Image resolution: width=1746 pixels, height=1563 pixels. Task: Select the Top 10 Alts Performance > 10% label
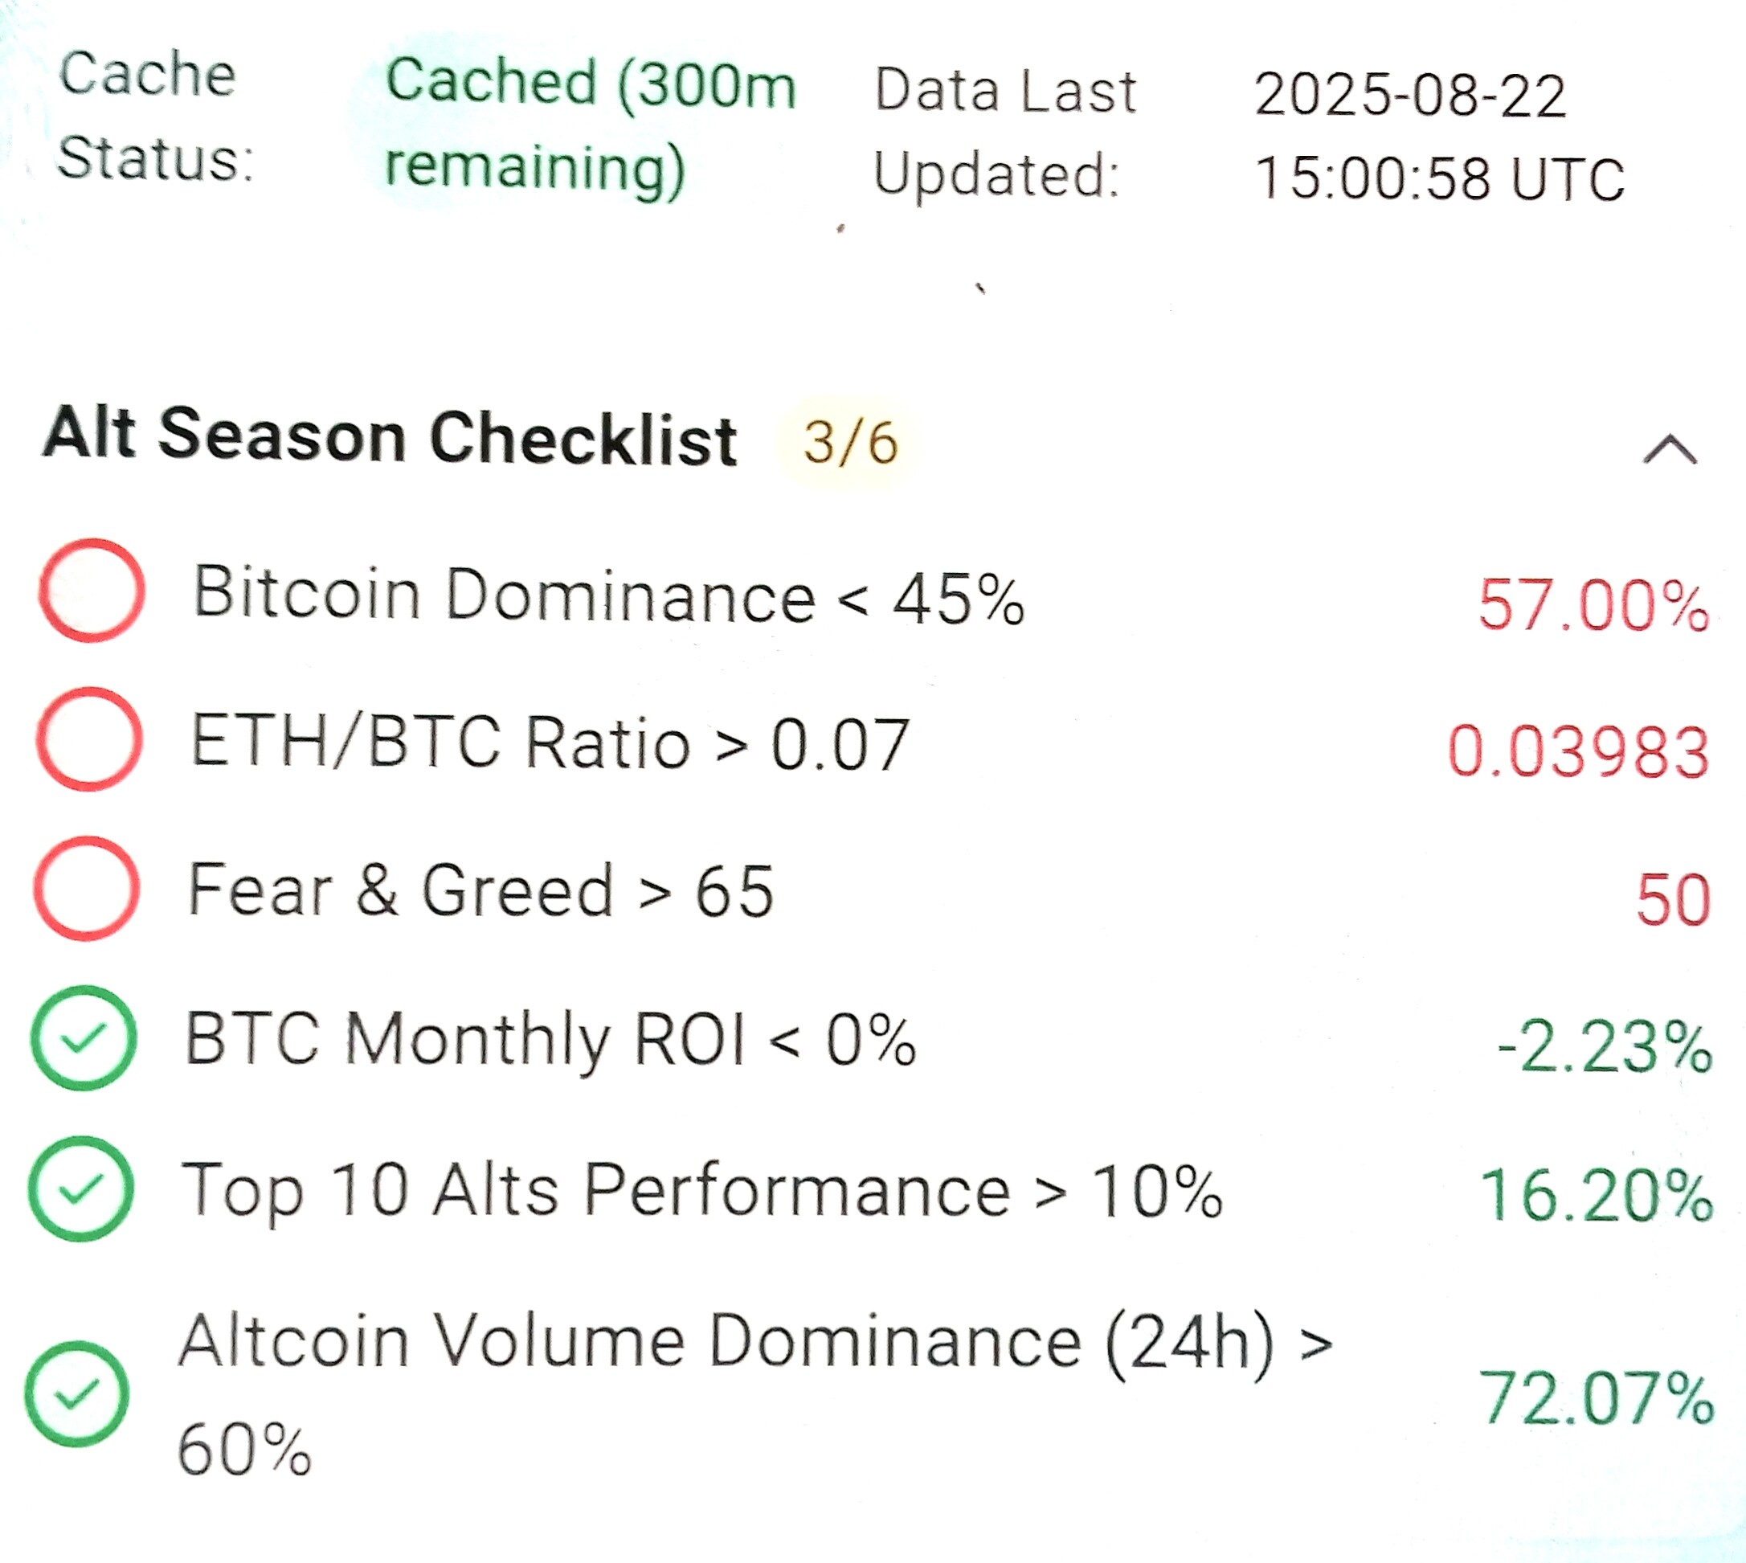[x=701, y=1191]
